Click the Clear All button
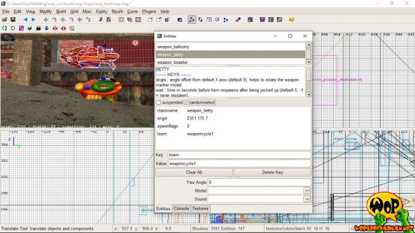The height and width of the screenshot is (233, 415). pyautogui.click(x=194, y=172)
